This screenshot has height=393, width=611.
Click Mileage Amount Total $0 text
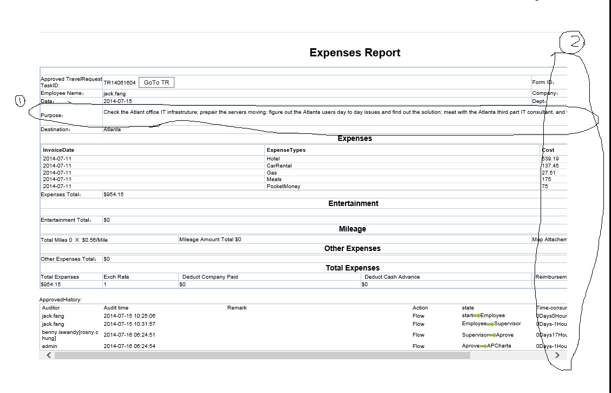tap(210, 240)
